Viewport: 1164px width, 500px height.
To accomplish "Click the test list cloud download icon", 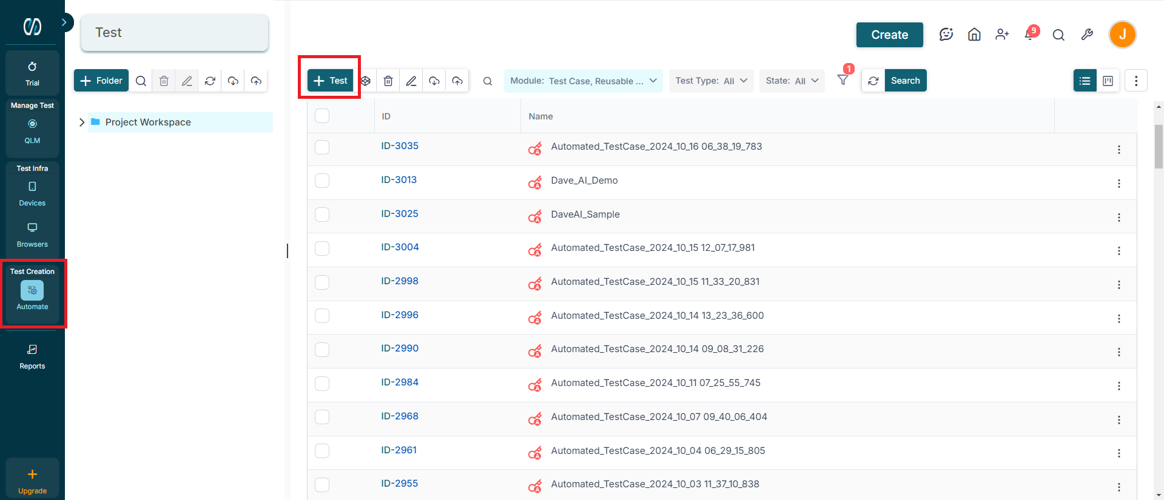I will click(434, 81).
